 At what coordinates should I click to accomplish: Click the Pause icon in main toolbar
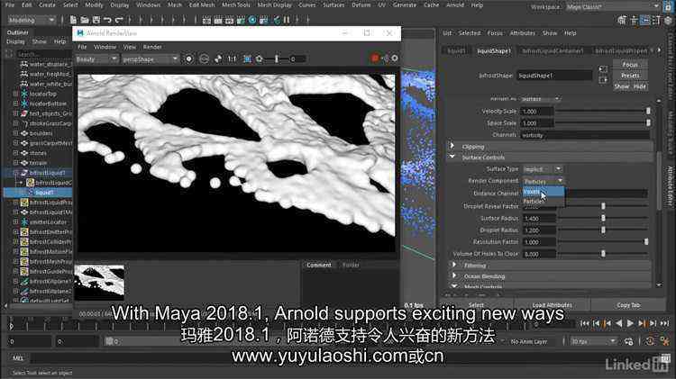point(287,20)
